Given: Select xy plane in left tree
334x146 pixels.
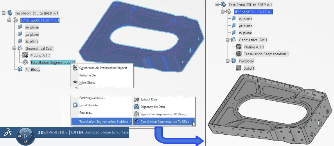Looking at the screenshot, I should 32,27.
